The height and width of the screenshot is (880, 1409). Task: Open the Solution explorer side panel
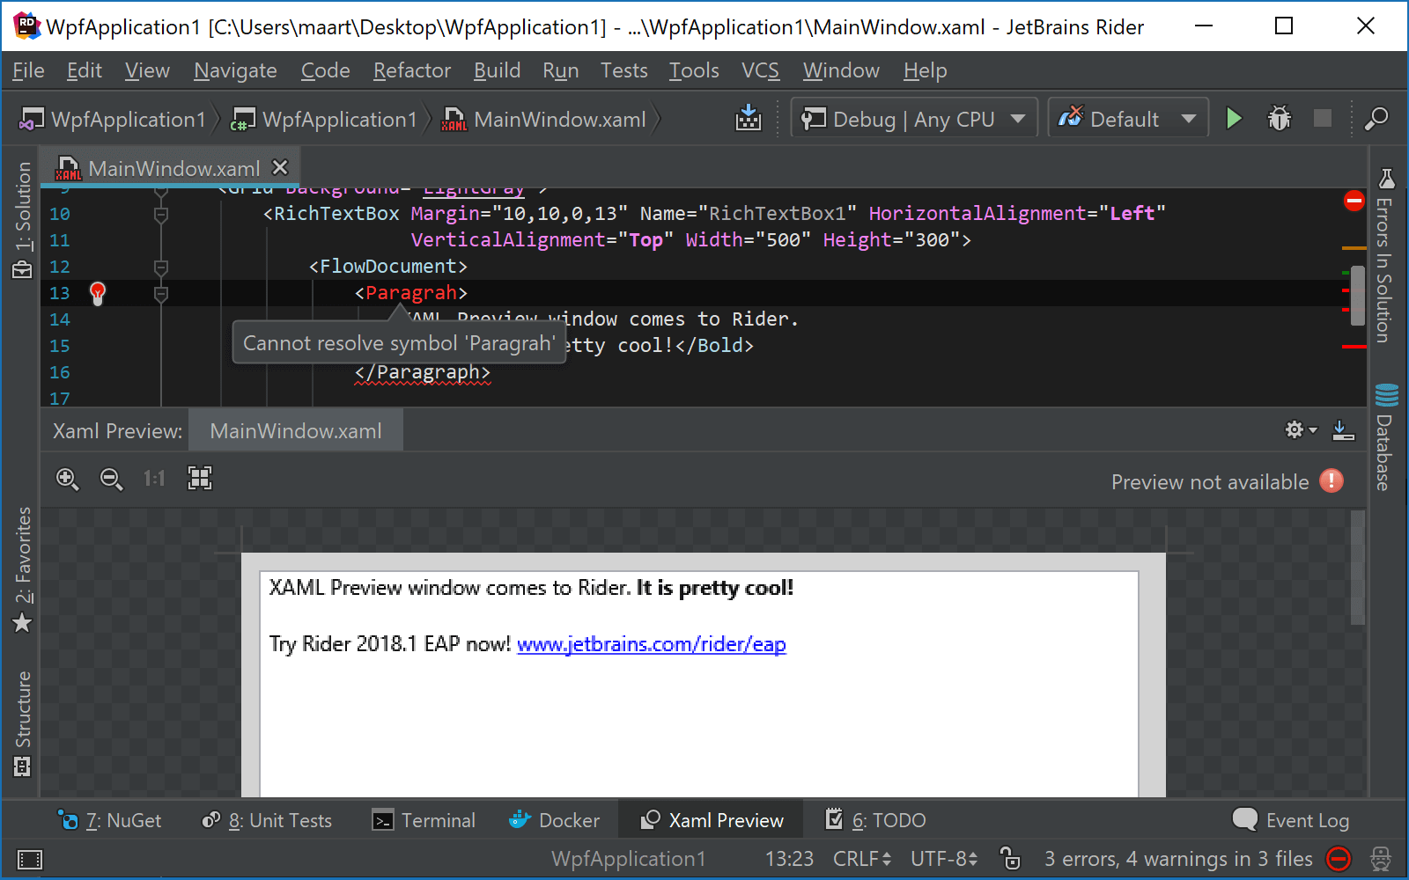pos(22,220)
